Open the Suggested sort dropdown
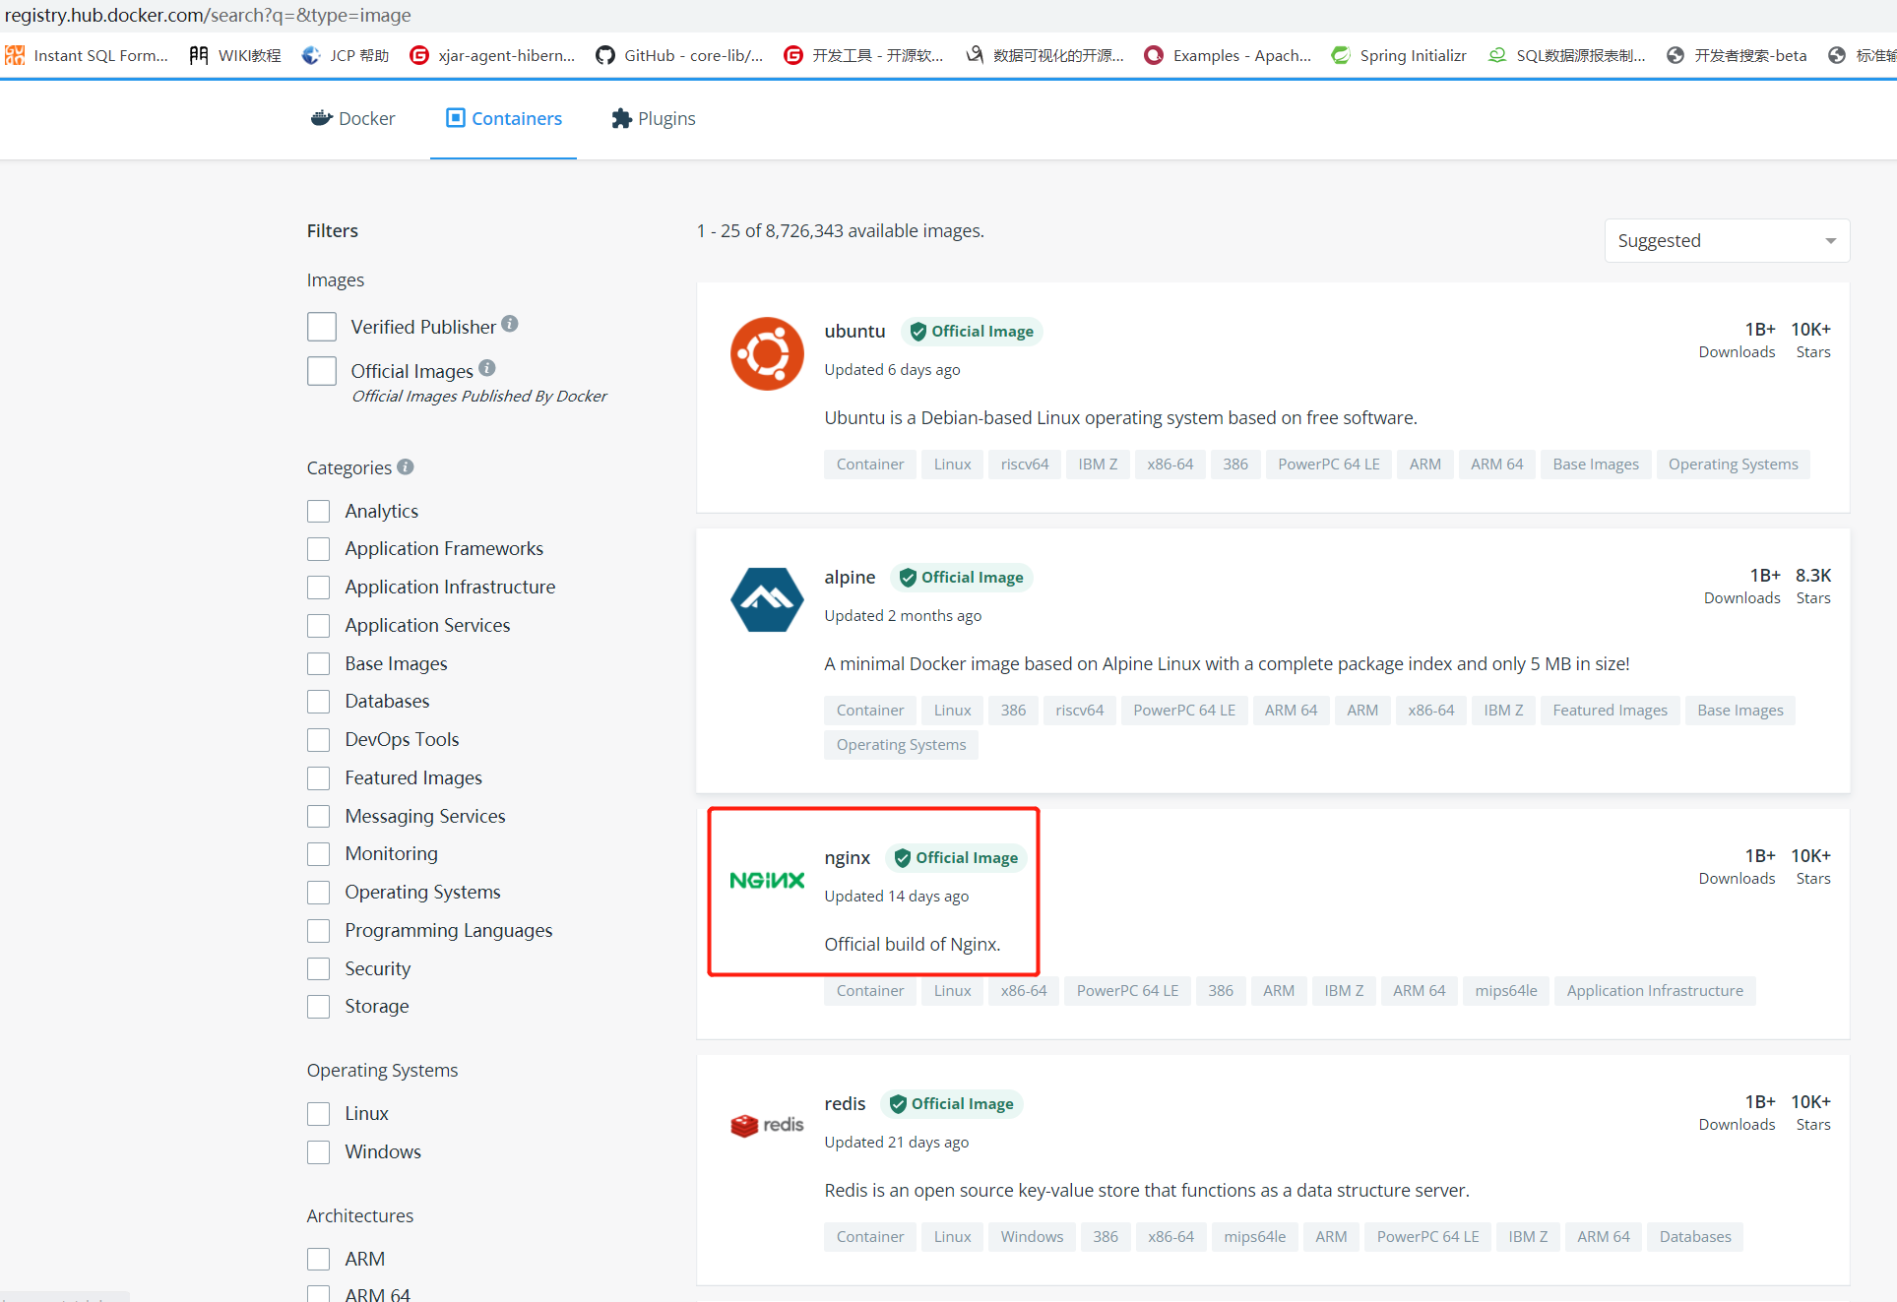This screenshot has height=1302, width=1897. tap(1727, 241)
